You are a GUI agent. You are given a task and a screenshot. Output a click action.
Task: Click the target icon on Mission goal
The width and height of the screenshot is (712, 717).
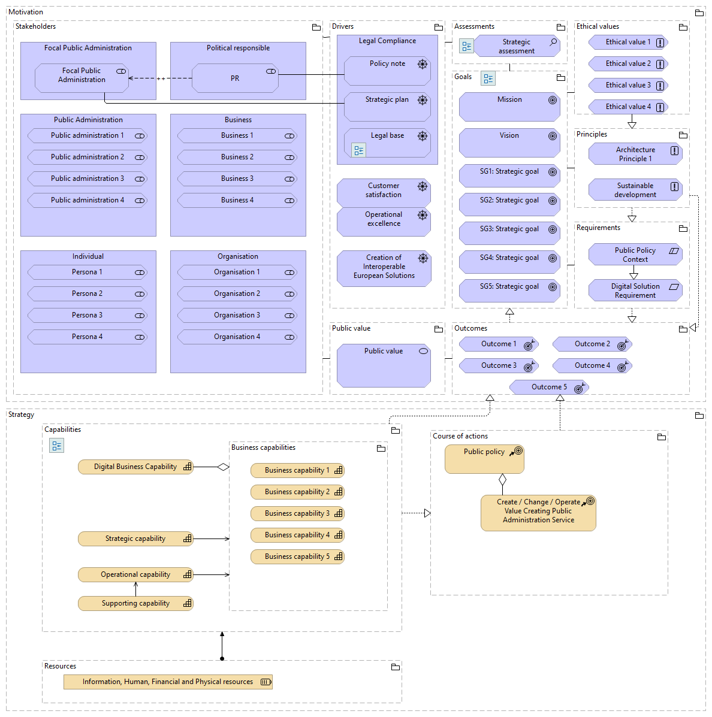(x=553, y=100)
